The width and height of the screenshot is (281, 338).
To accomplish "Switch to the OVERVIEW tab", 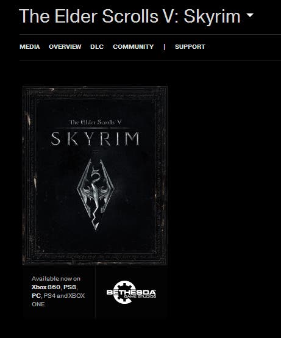I will 65,47.
